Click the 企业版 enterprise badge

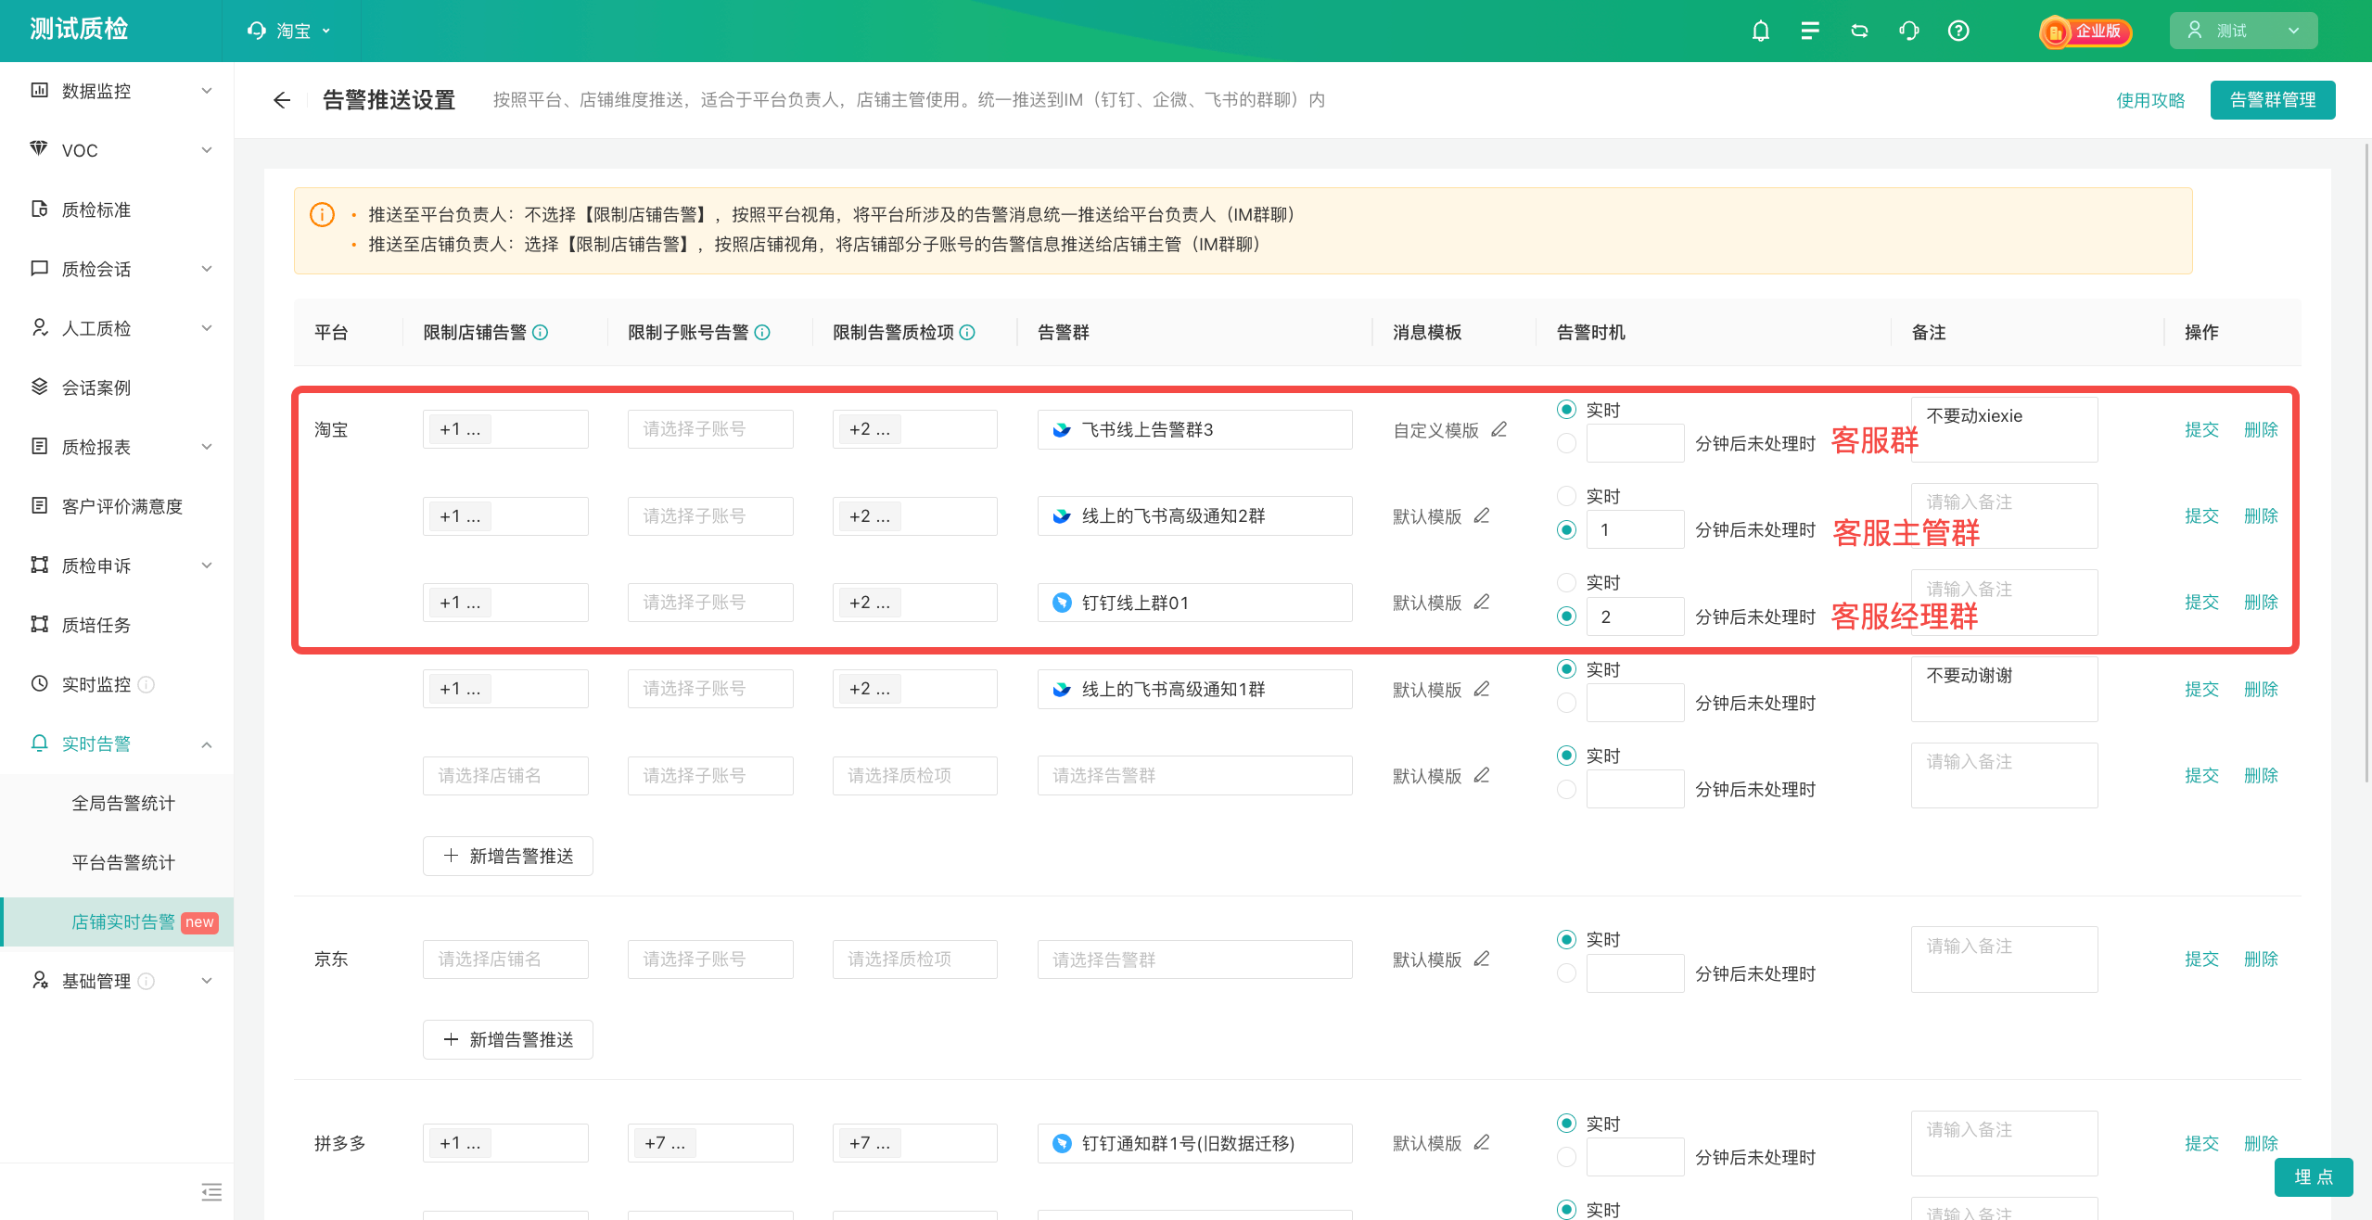(x=2085, y=31)
